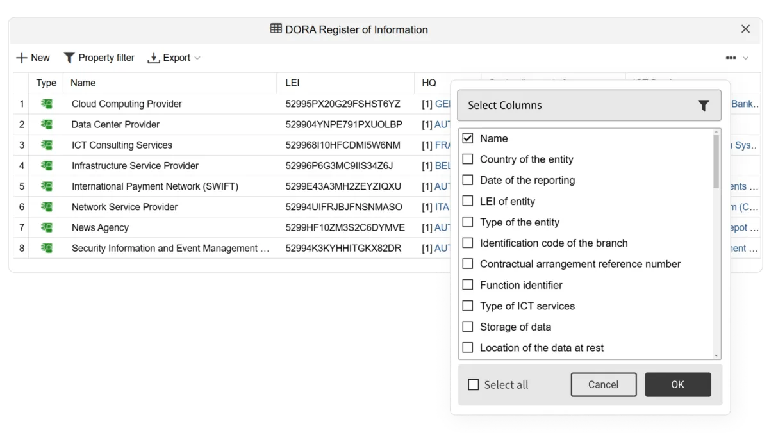Screen dimensions: 769x433
Task: Check the Country of the entity checkbox
Action: [x=468, y=159]
